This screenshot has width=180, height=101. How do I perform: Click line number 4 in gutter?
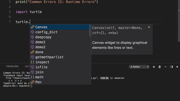click(10, 7)
